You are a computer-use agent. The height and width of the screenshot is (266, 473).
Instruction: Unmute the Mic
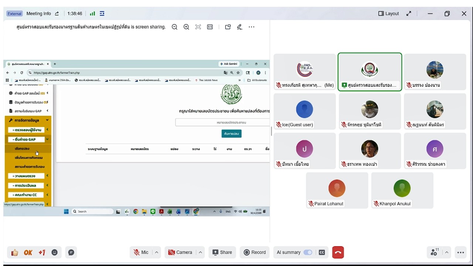[x=141, y=252]
